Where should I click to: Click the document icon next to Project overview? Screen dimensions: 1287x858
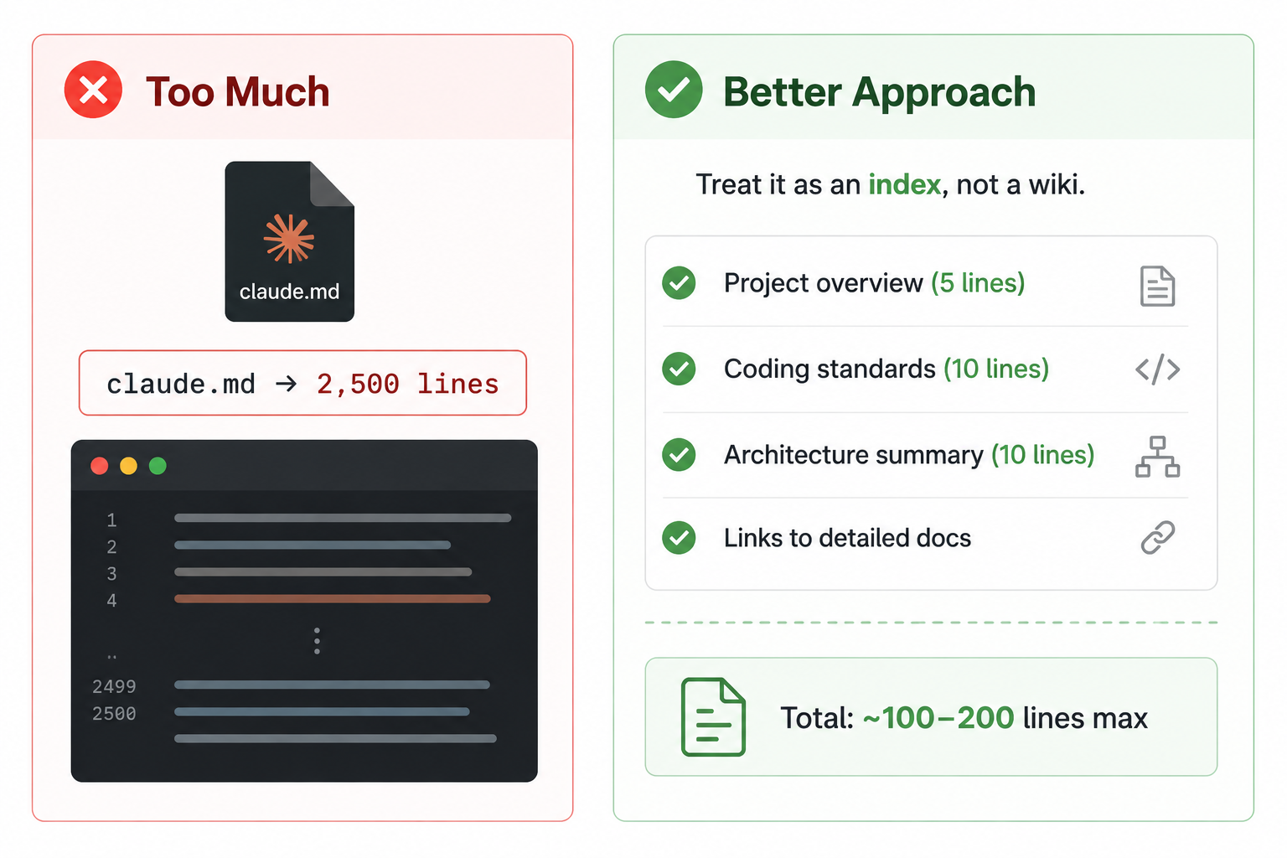click(1157, 286)
